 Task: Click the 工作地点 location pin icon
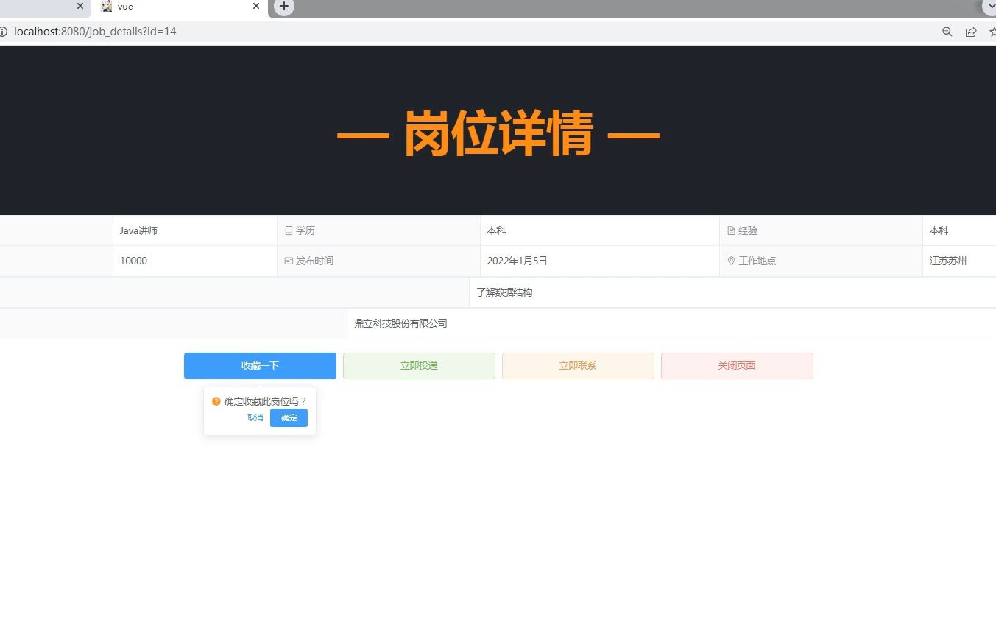coord(731,261)
